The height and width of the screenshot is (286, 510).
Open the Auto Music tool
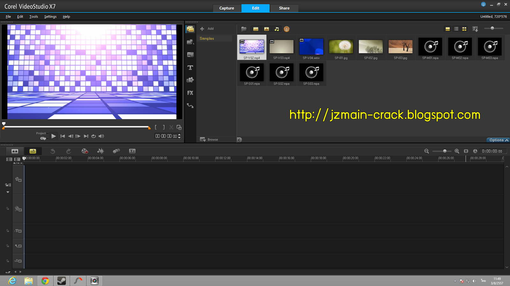116,151
